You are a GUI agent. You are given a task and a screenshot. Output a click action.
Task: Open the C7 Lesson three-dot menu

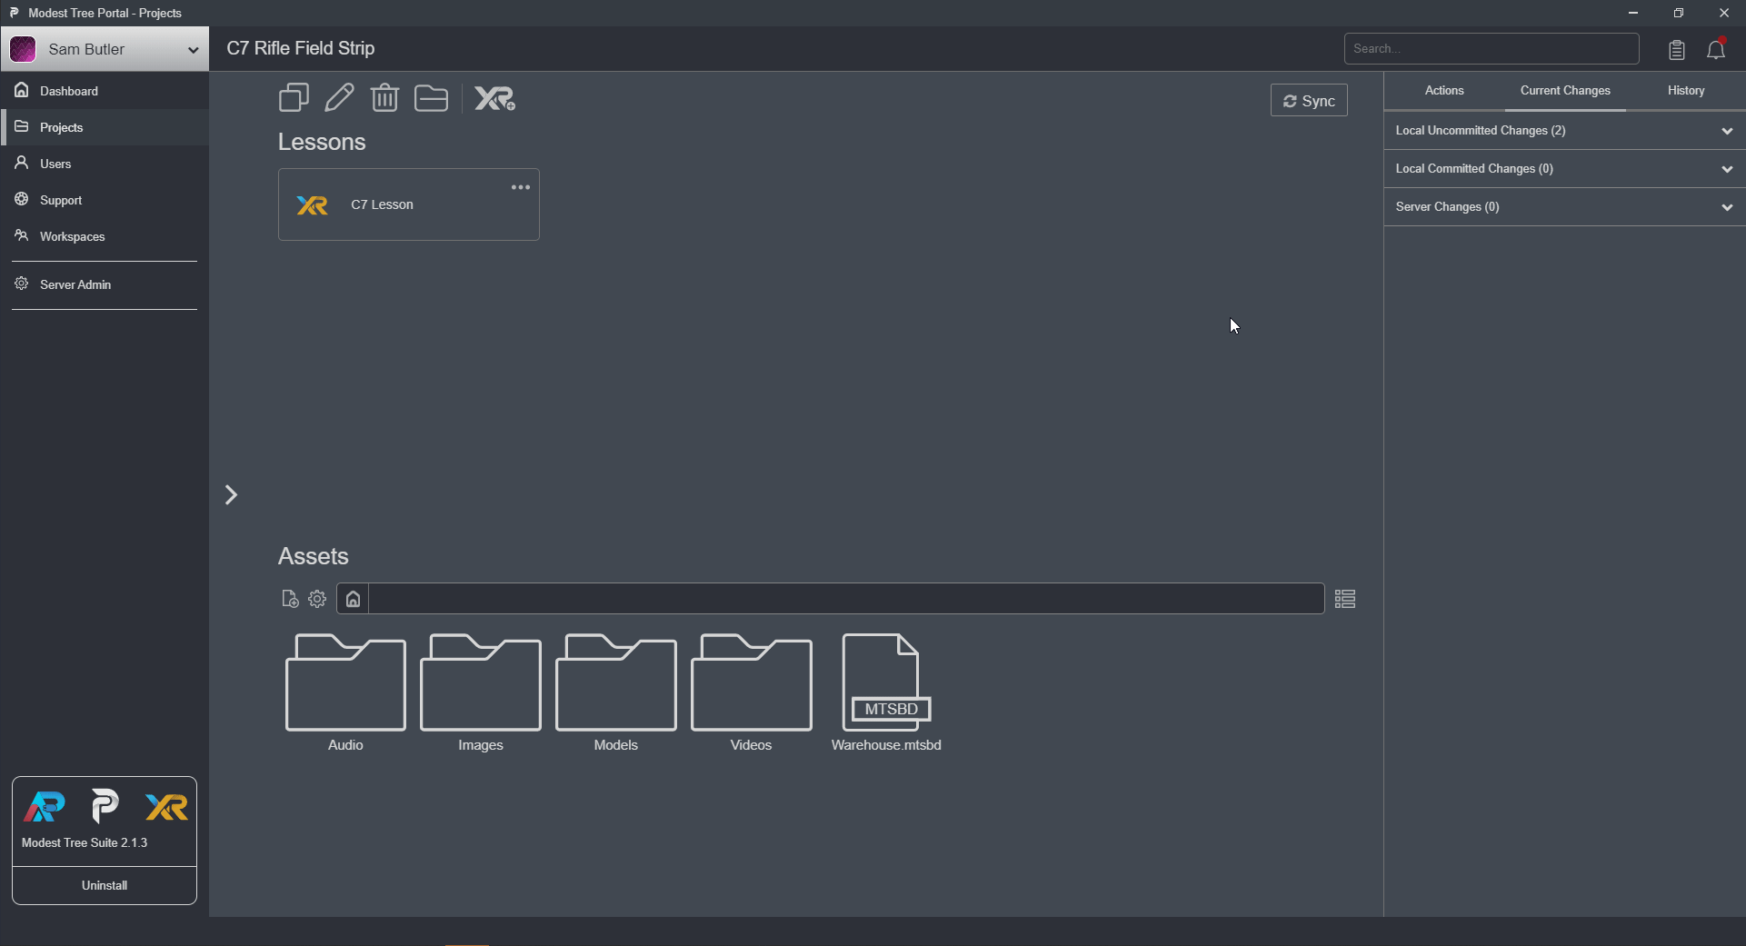coord(521,187)
